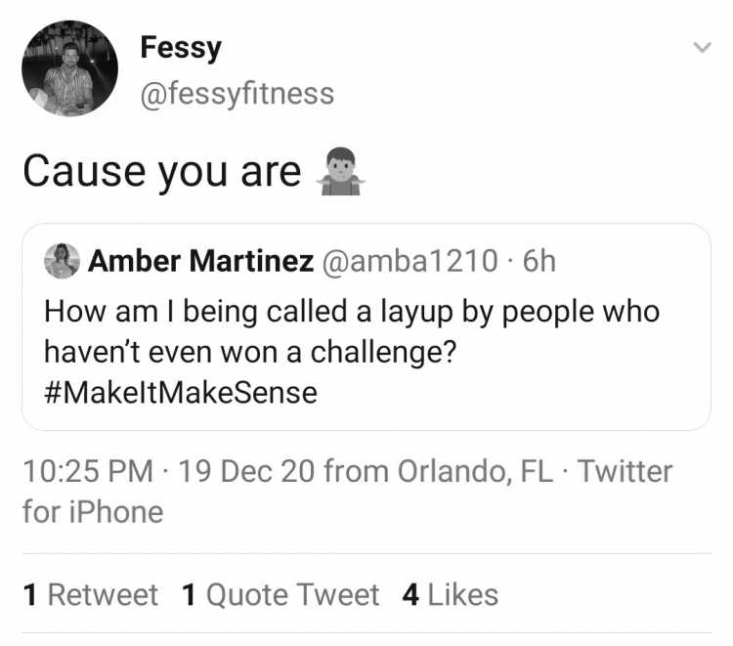Click the 19 Dec 20 date
The image size is (733, 646).
pos(246,471)
